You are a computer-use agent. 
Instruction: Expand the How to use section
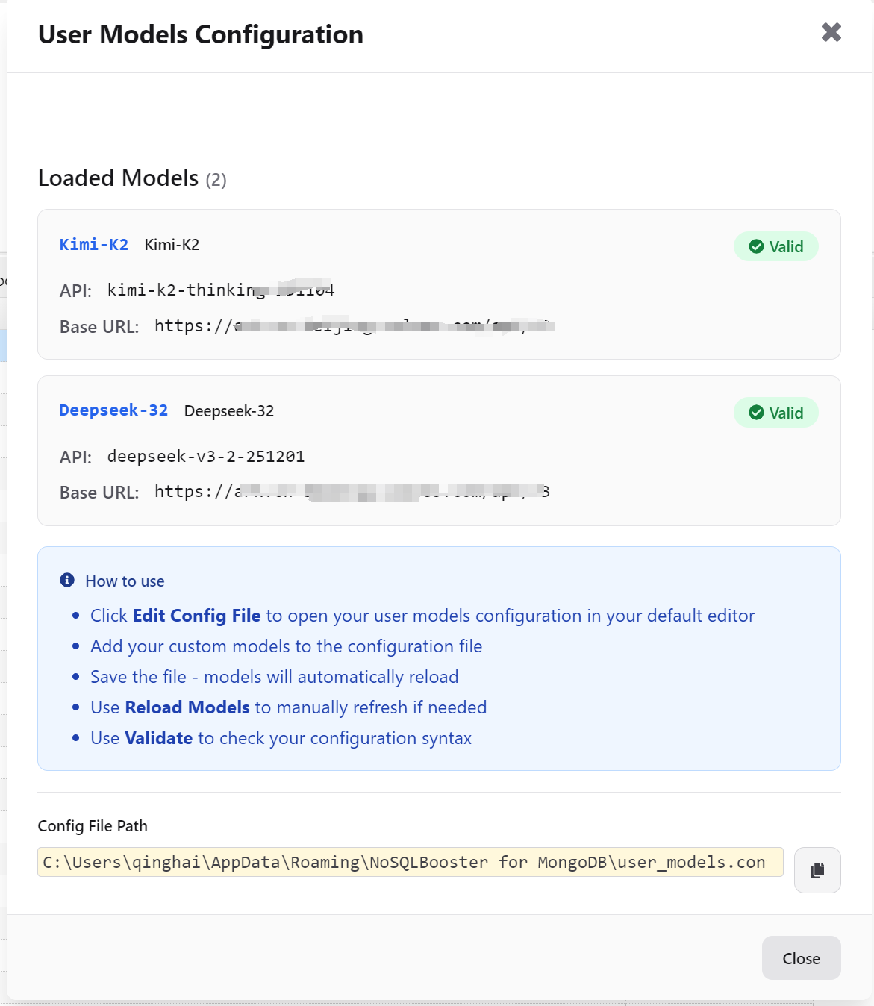pos(125,581)
